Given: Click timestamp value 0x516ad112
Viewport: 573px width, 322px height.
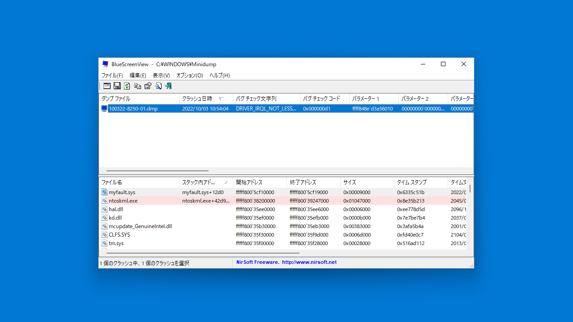Looking at the screenshot, I should (x=411, y=243).
